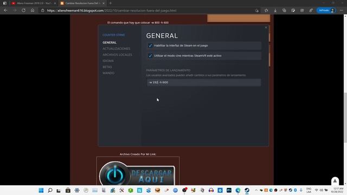Click the page vertical scrollbar thumb

click(x=345, y=118)
